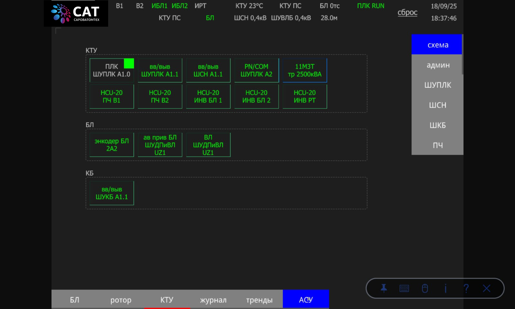Open the 11МЗТ тр 2500кВА tile
This screenshot has height=309, width=515.
click(305, 70)
